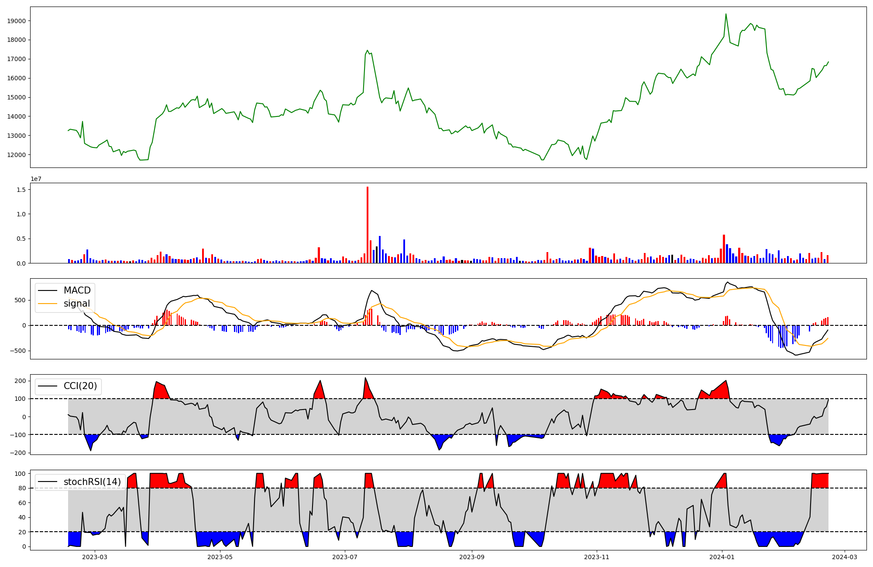Image resolution: width=873 pixels, height=567 pixels.
Task: Click the tallest red volume bar
Action: (x=368, y=225)
